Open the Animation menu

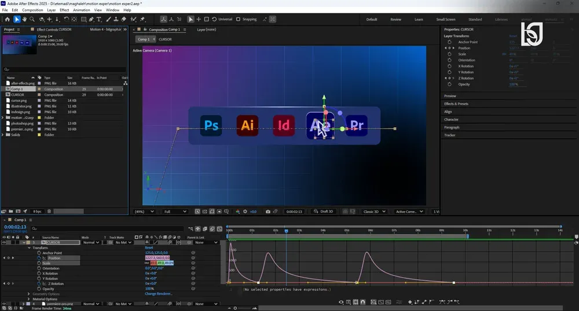point(81,10)
